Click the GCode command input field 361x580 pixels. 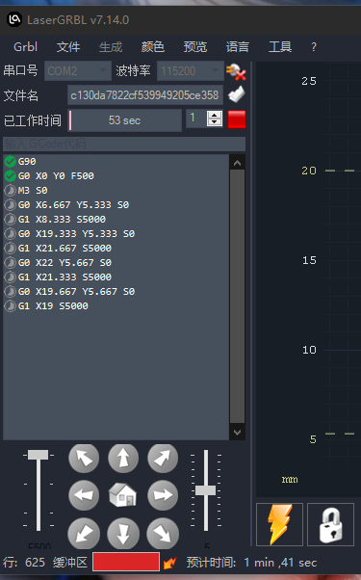tap(124, 144)
